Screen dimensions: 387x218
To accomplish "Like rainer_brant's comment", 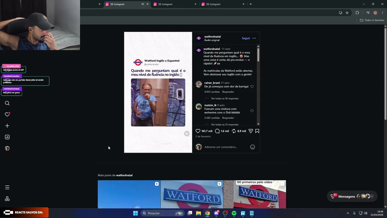I will (x=252, y=87).
